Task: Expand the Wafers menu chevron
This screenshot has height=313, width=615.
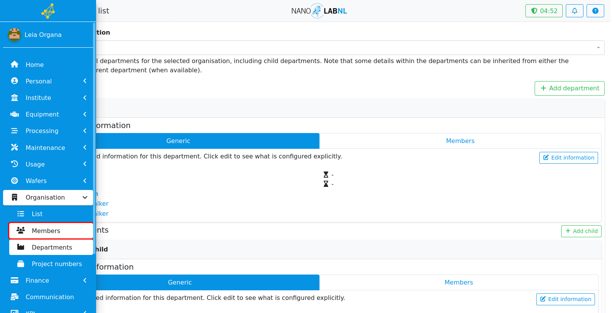Action: pyautogui.click(x=85, y=181)
